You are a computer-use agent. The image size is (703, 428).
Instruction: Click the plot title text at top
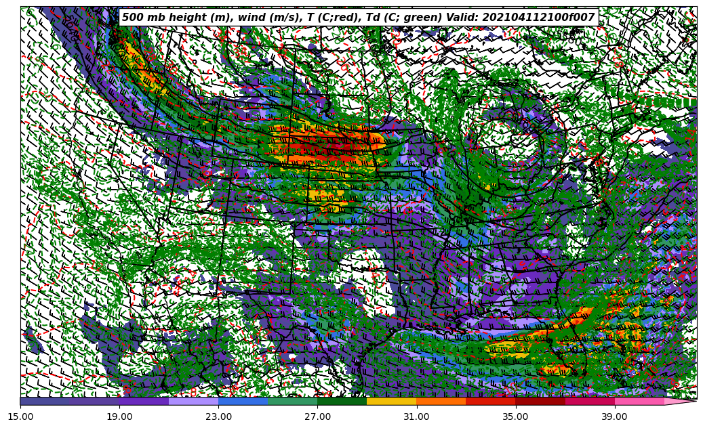tap(358, 18)
